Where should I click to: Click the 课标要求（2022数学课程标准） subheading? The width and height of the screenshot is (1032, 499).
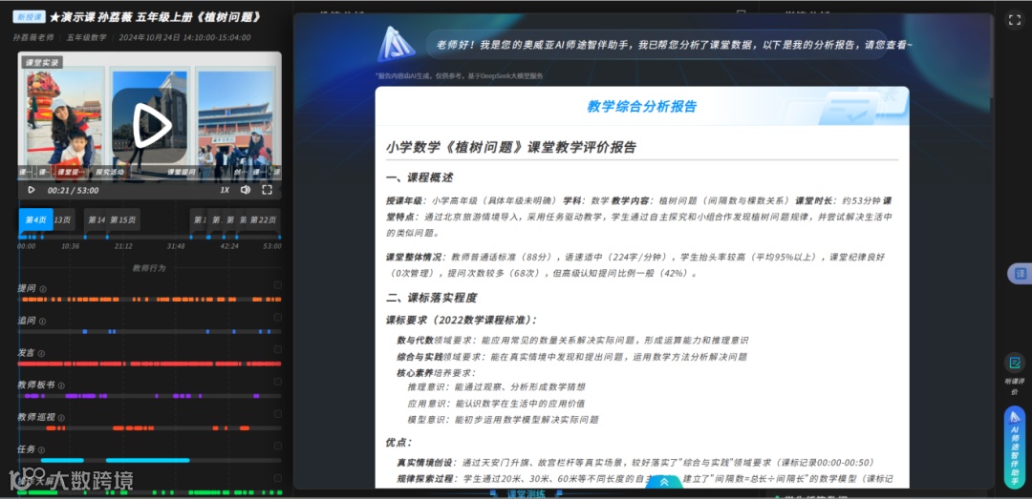(x=462, y=321)
